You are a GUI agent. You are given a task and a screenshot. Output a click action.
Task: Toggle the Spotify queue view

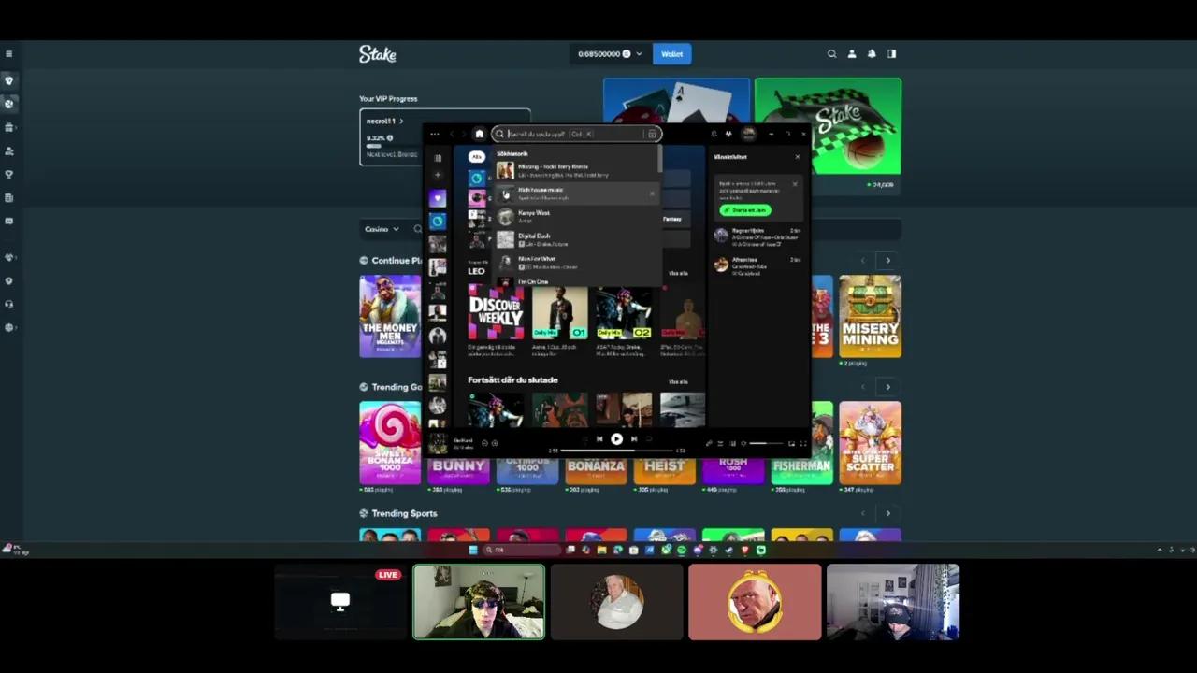(720, 443)
